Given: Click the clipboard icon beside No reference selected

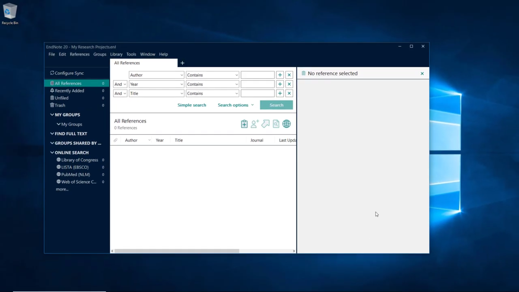Looking at the screenshot, I should coord(304,73).
